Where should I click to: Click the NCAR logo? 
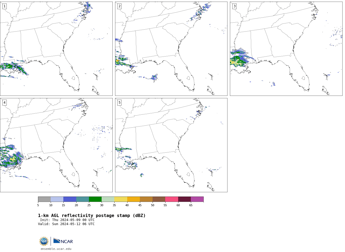pyautogui.click(x=63, y=241)
